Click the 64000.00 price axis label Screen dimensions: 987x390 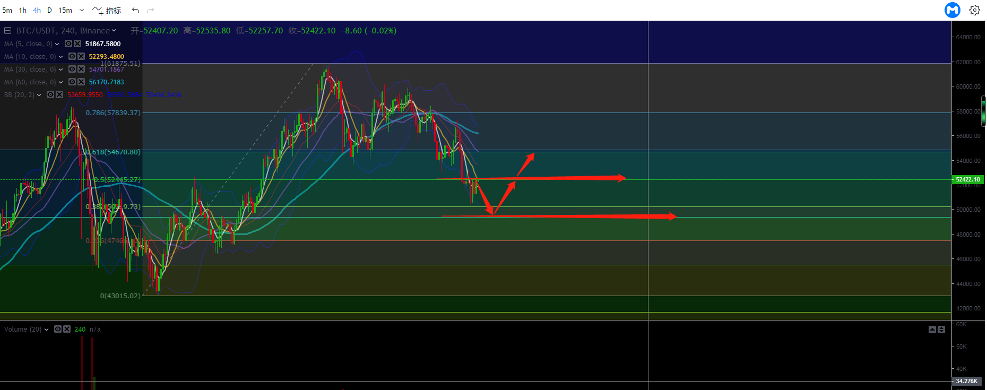pyautogui.click(x=968, y=37)
